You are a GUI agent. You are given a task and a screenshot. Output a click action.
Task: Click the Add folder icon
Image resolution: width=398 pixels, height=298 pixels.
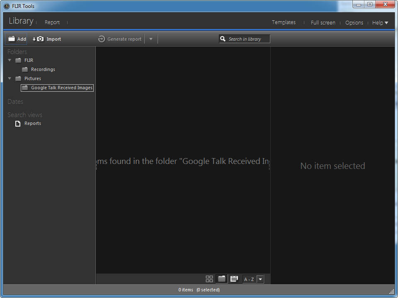[12, 39]
